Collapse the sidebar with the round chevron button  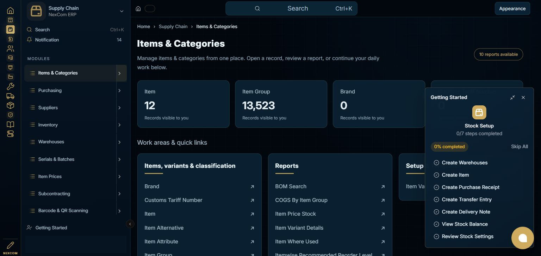pos(130,224)
